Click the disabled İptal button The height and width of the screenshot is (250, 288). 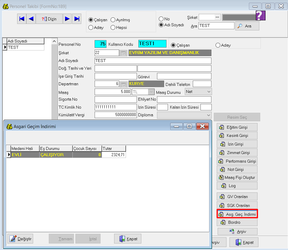(88, 238)
